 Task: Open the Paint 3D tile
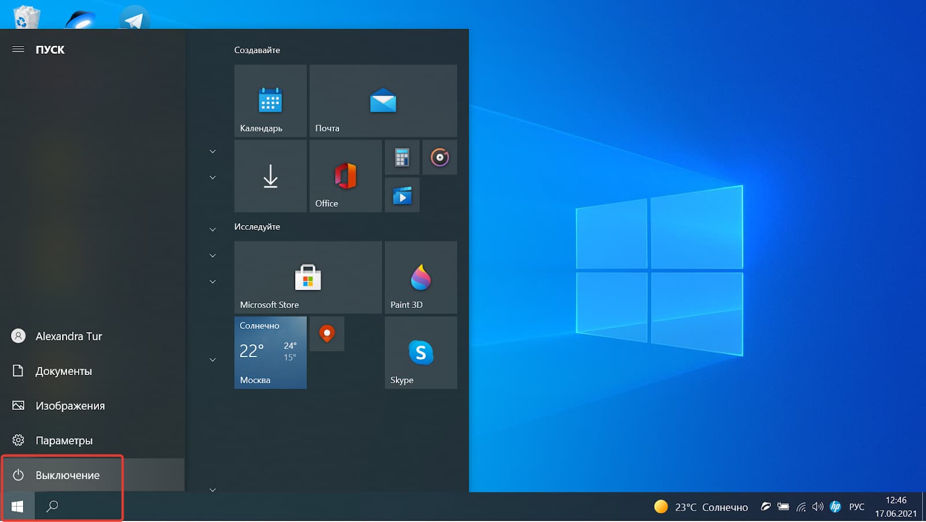click(x=421, y=277)
